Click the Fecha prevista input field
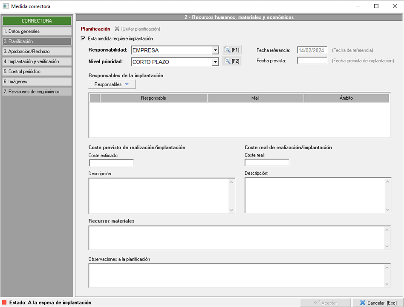The height and width of the screenshot is (307, 404). [312, 61]
